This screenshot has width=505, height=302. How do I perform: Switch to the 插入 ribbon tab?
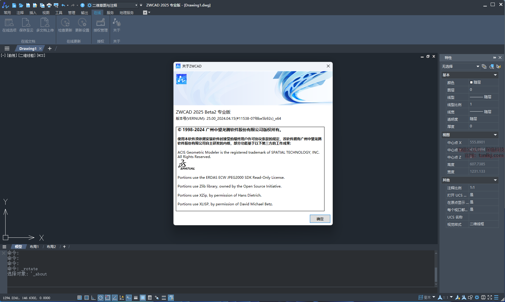pos(33,13)
